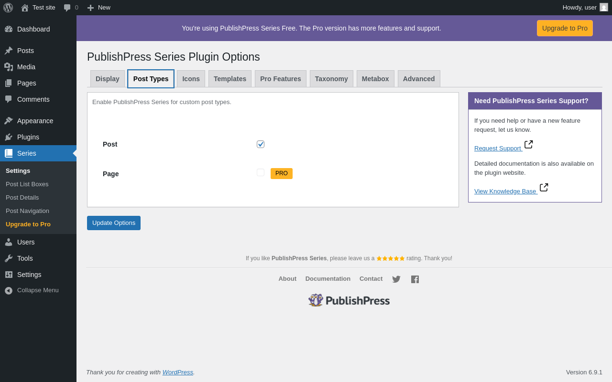
Task: Open the About footer link
Action: [x=287, y=279]
